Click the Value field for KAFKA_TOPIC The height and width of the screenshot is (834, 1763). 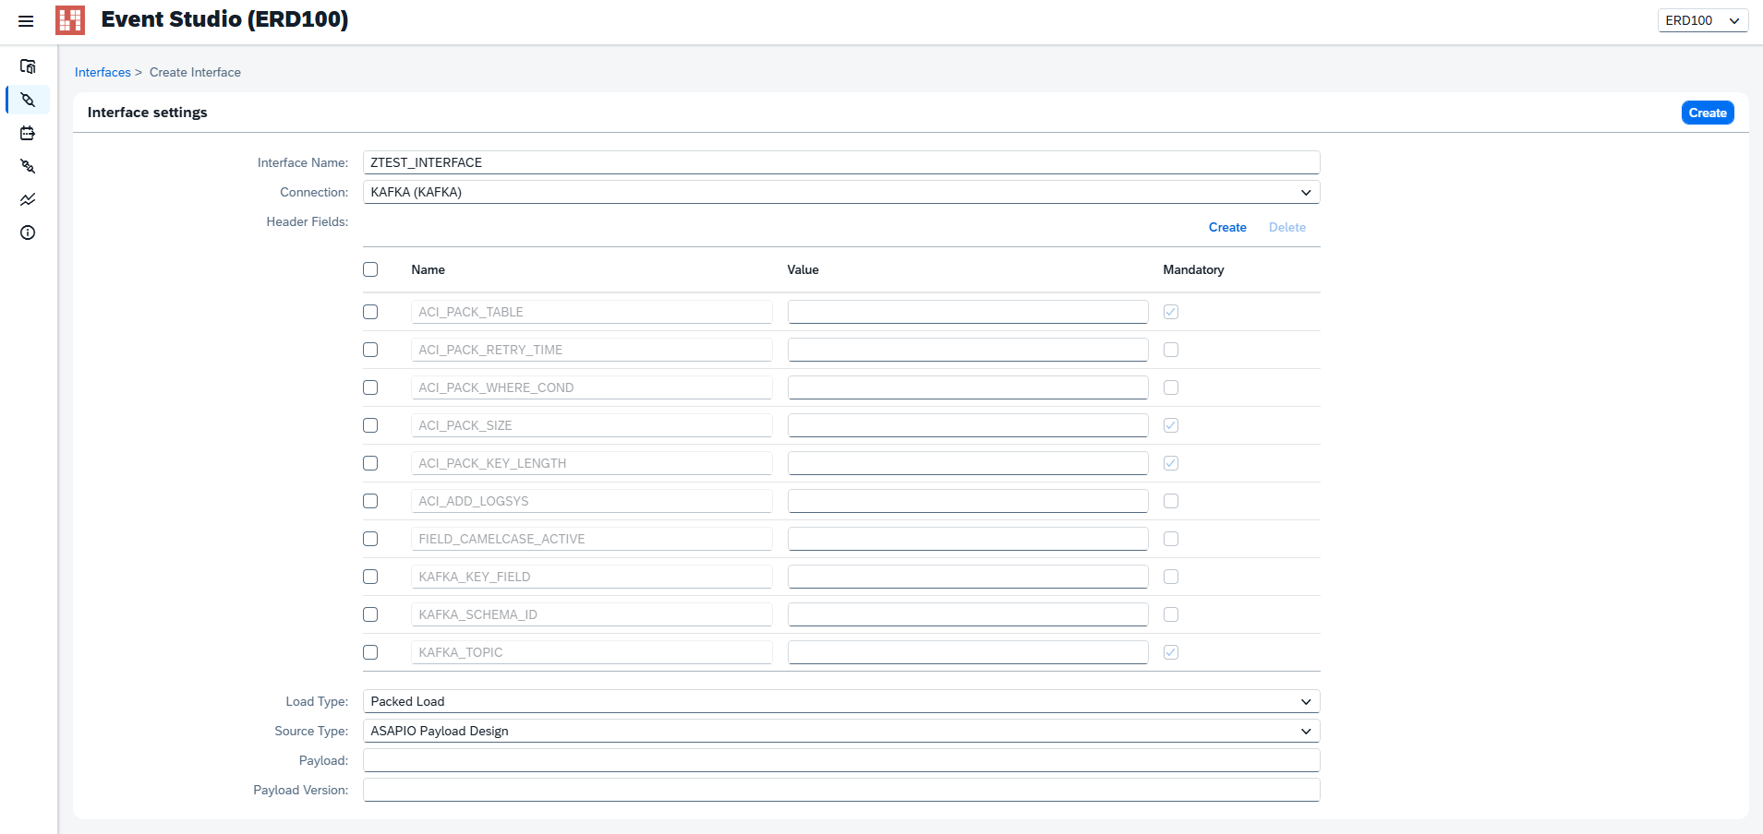(968, 652)
